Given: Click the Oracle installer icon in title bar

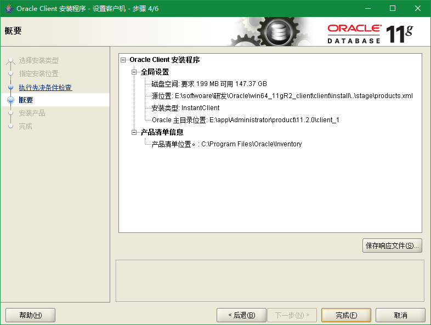Looking at the screenshot, I should 9,8.
